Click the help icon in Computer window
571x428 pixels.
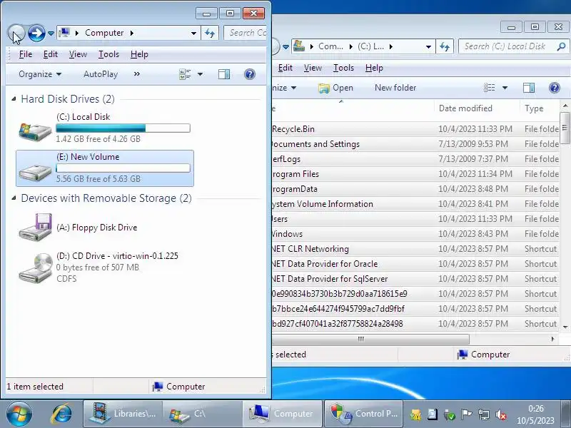pos(249,74)
